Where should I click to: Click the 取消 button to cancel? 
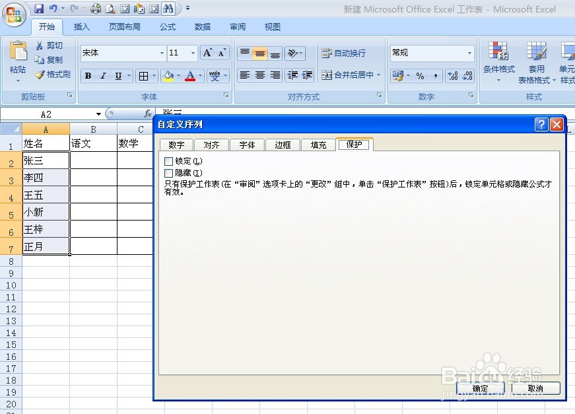click(x=536, y=388)
